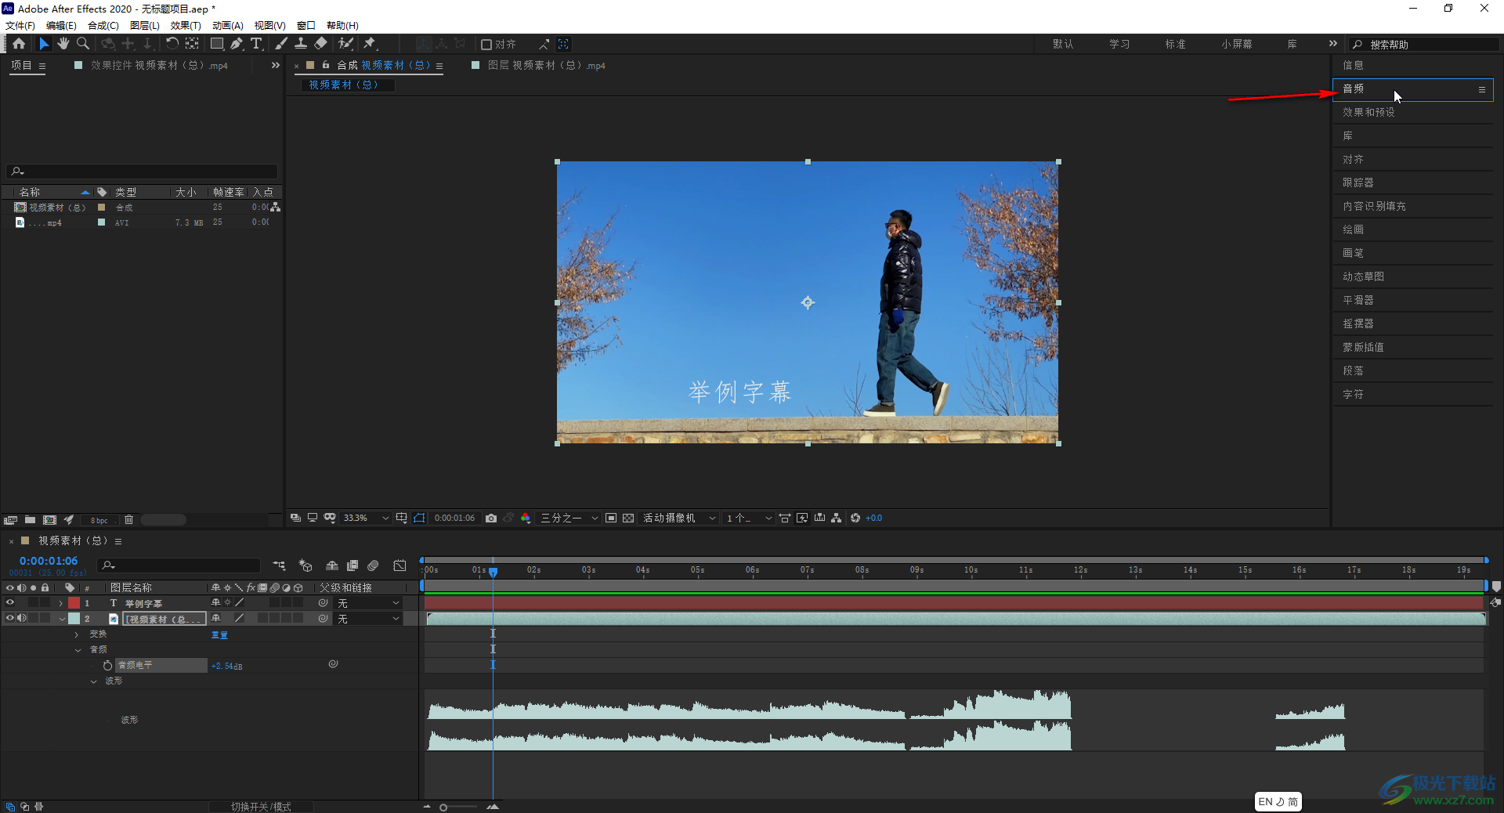
Task: Toggle frame blending for all layers icon
Action: click(352, 565)
